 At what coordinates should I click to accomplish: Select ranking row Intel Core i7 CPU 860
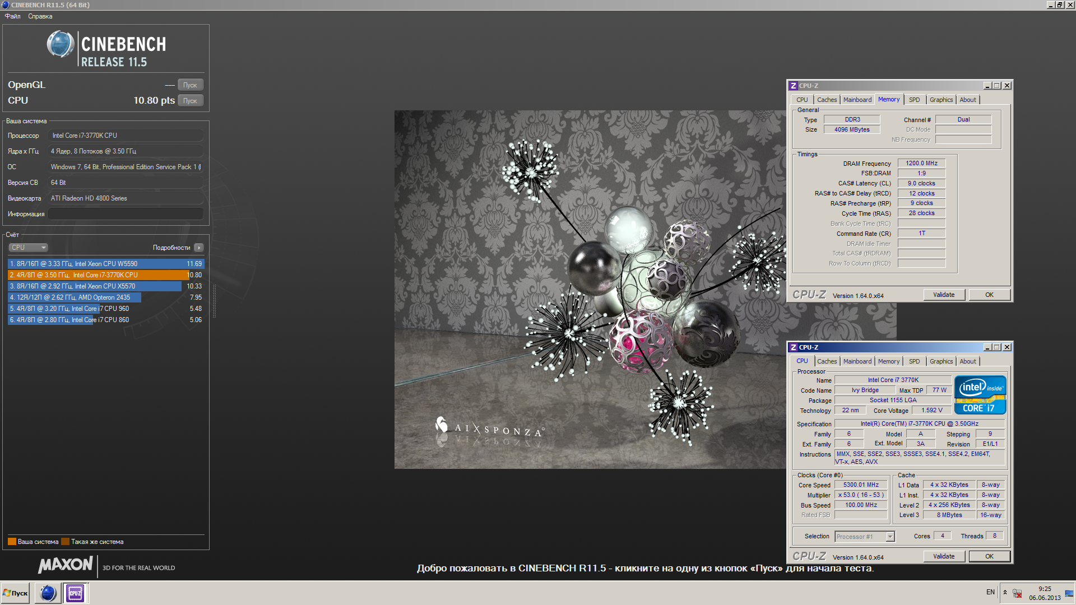pyautogui.click(x=106, y=320)
